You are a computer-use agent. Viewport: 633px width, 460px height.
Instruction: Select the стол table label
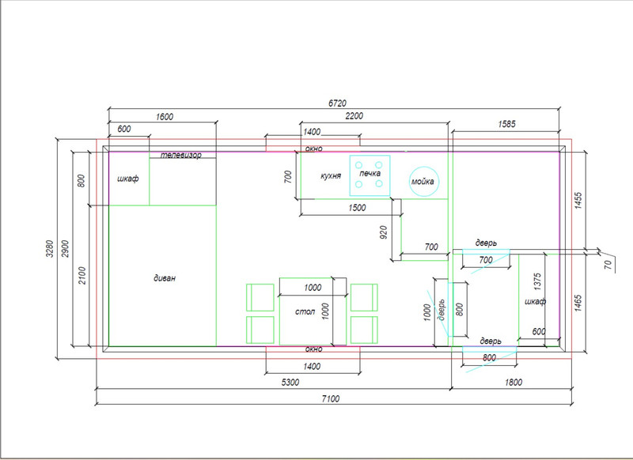pyautogui.click(x=305, y=311)
